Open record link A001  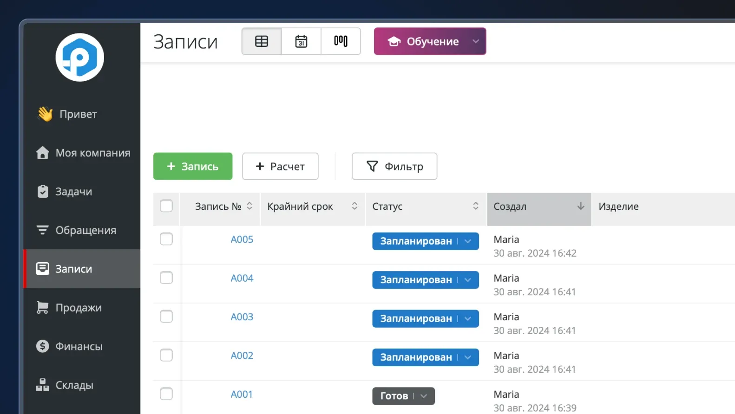(242, 394)
